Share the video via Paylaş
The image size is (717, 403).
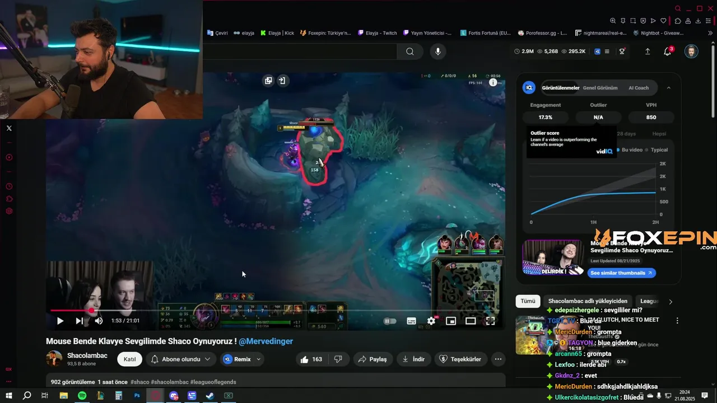[x=372, y=359]
